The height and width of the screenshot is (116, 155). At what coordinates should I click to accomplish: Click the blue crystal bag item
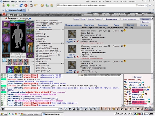(x=10, y=69)
